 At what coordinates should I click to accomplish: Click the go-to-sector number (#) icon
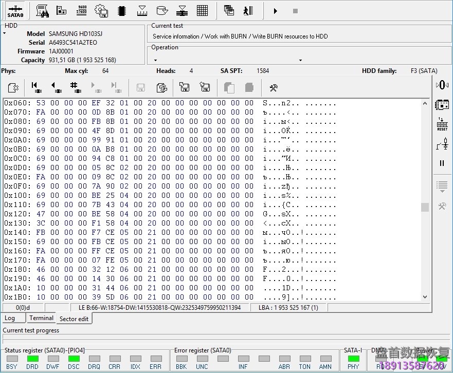tap(76, 87)
